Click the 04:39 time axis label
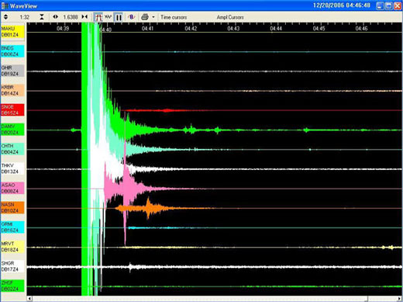 pos(63,29)
